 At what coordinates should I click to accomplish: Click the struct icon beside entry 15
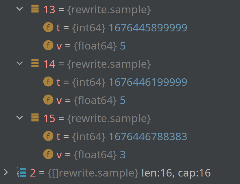tap(35, 118)
